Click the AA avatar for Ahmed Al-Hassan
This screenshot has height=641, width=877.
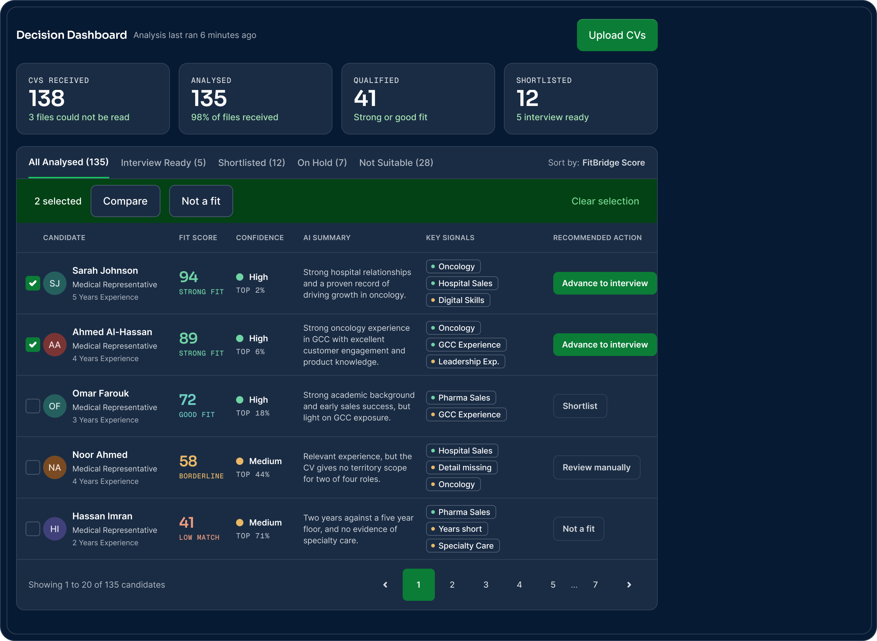click(x=55, y=345)
